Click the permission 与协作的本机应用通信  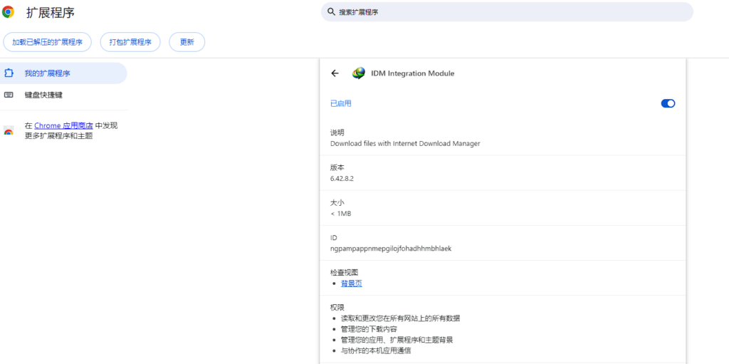coord(376,351)
